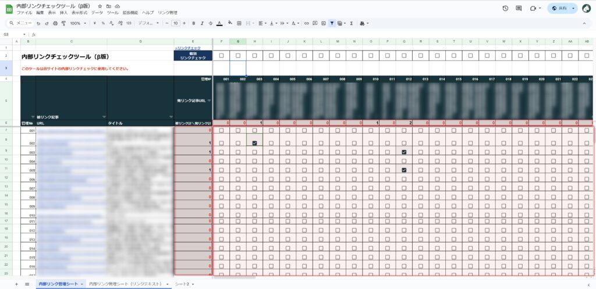596x289 pixels.
Task: Click the undo icon in the toolbar
Action: click(x=38, y=23)
